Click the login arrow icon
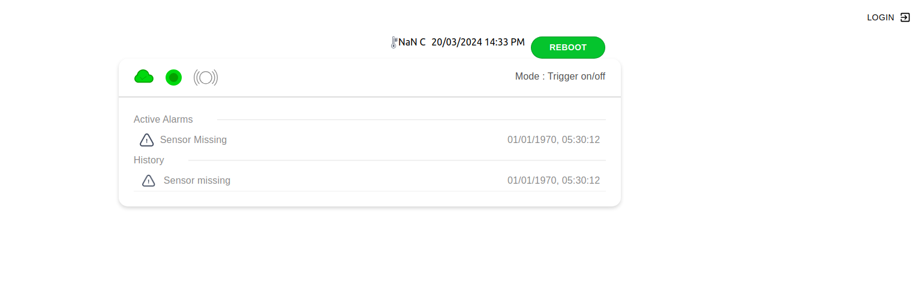This screenshot has height=295, width=922. (905, 17)
